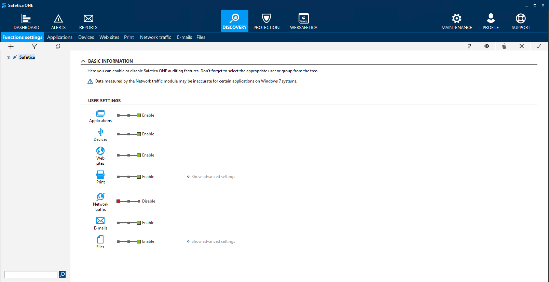Image resolution: width=549 pixels, height=282 pixels.
Task: Click the E-mails envelope icon
Action: pyautogui.click(x=100, y=221)
